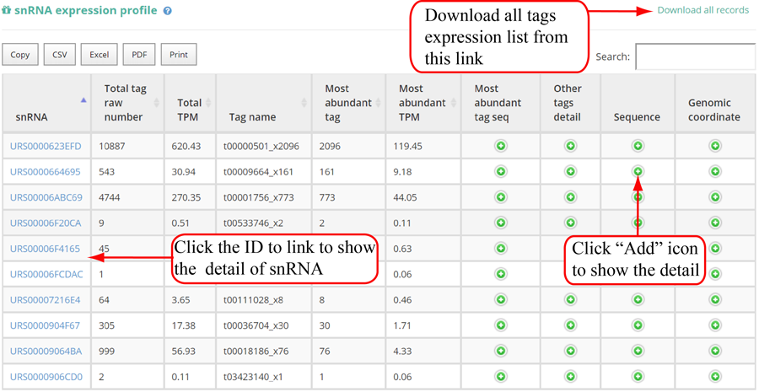Open the Download all records link
Image resolution: width=759 pixels, height=392 pixels.
pos(702,10)
